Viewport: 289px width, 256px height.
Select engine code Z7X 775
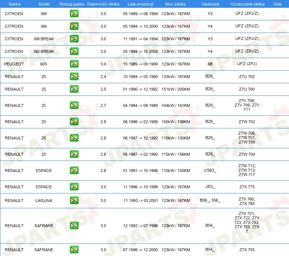(x=247, y=187)
